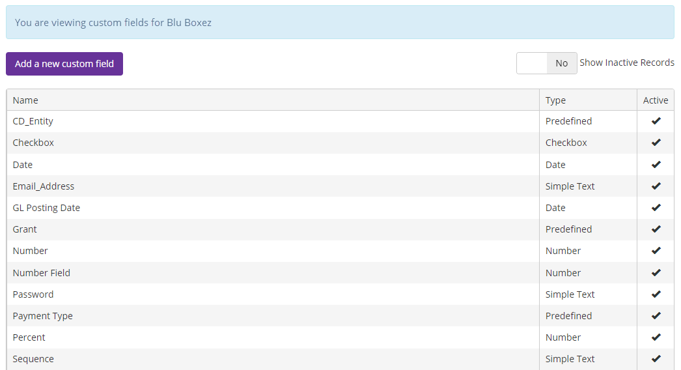Screen dimensions: 681x370
Task: Click the active checkmark in Number row
Action: pyautogui.click(x=656, y=250)
